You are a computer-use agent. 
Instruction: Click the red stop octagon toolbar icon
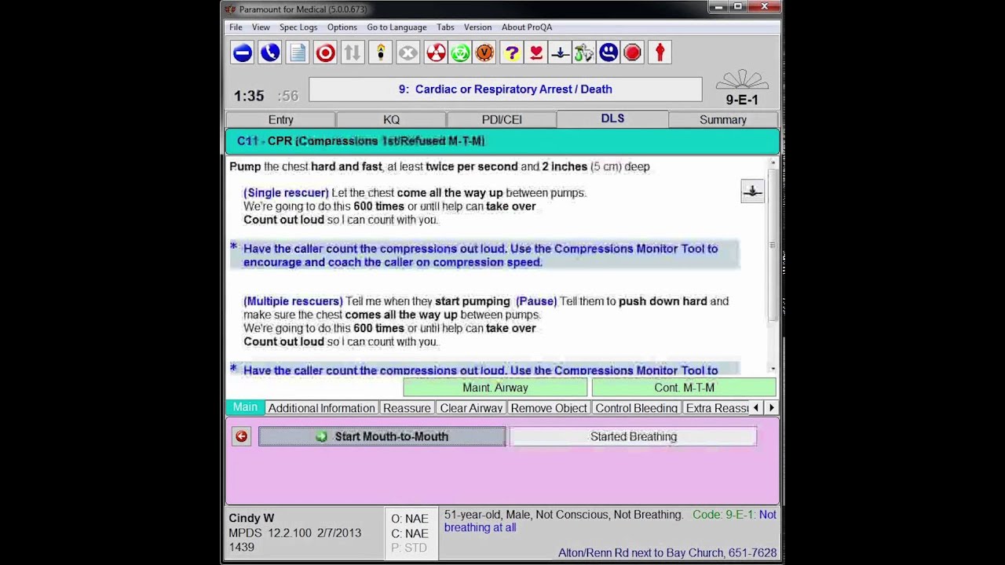coord(632,53)
